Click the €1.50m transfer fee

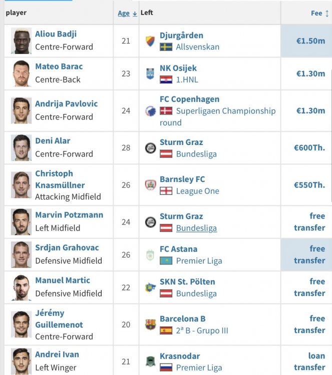click(310, 40)
